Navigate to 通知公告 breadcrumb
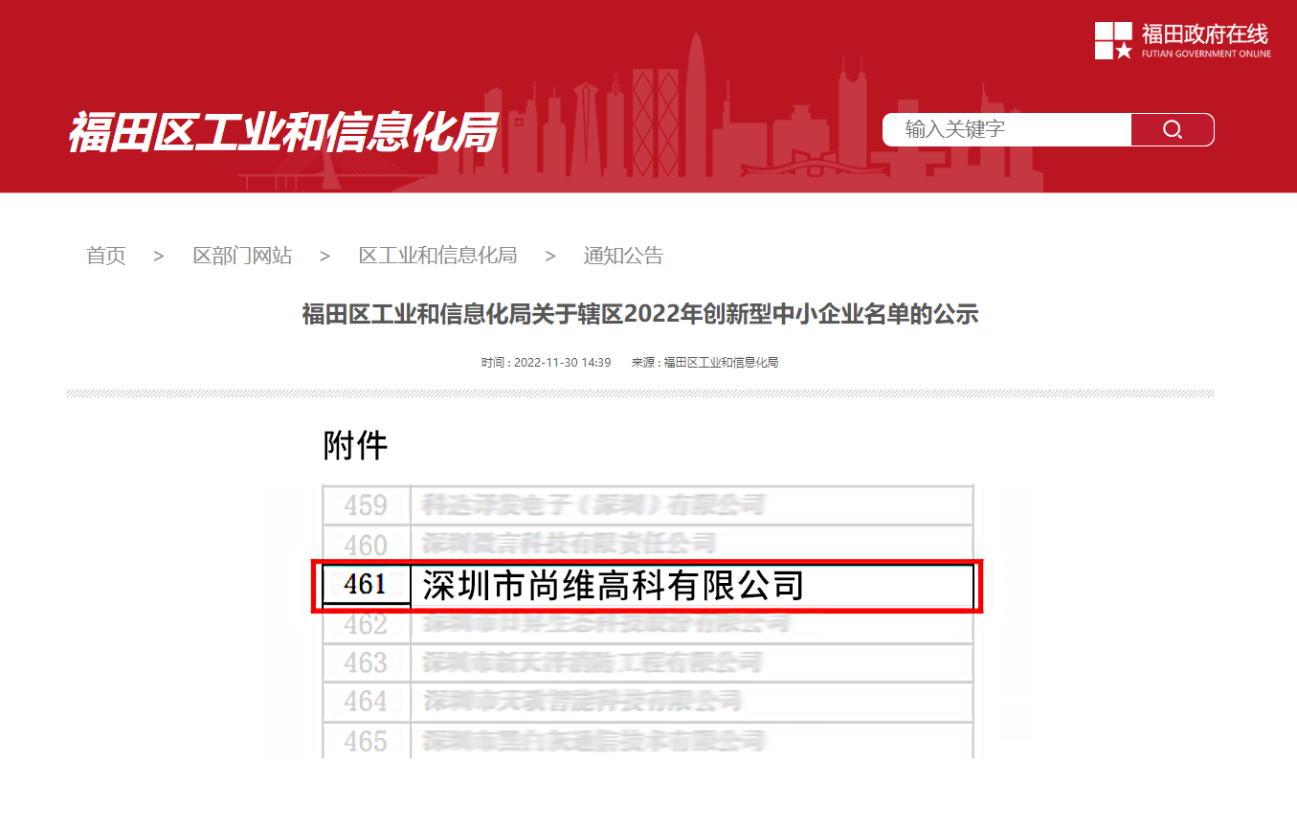1297x829 pixels. [623, 256]
